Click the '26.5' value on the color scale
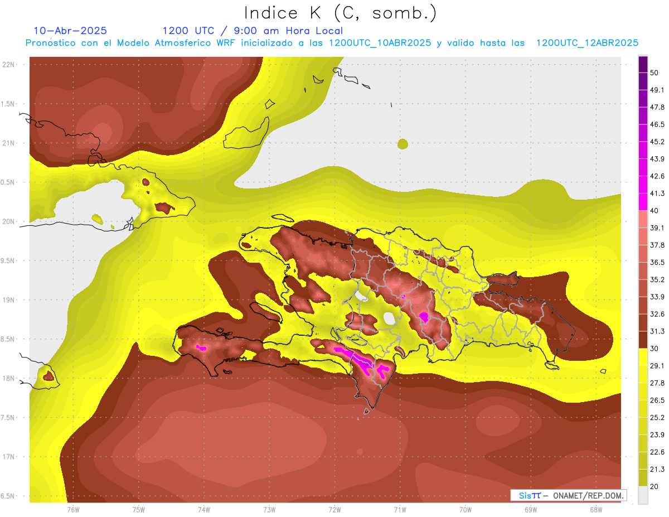The image size is (669, 517). pyautogui.click(x=657, y=400)
